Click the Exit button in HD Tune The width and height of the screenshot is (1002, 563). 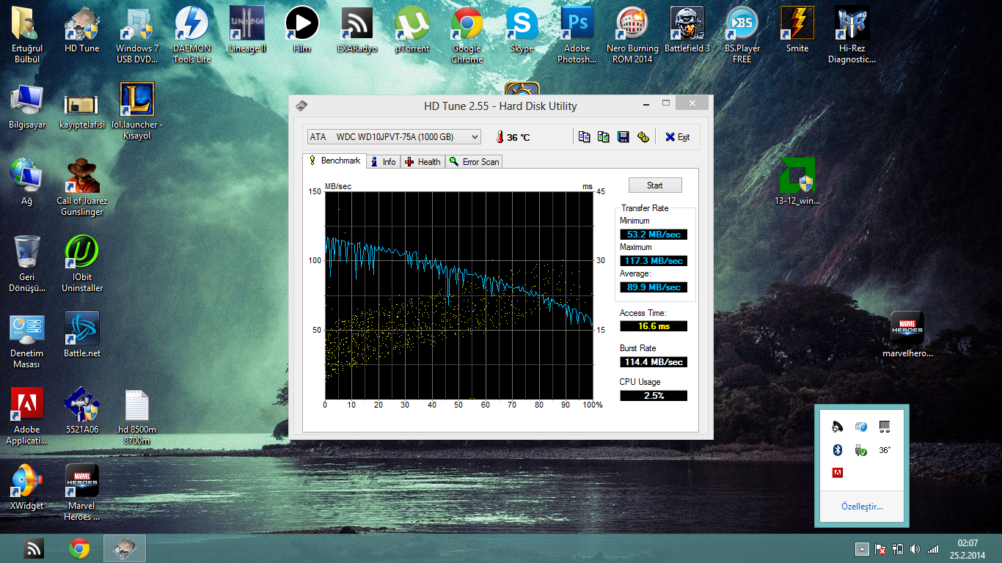point(677,137)
